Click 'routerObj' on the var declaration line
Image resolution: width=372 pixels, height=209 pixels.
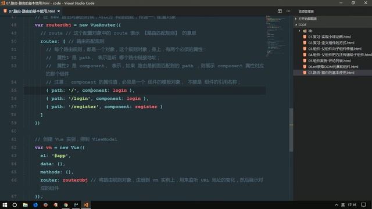click(58, 25)
